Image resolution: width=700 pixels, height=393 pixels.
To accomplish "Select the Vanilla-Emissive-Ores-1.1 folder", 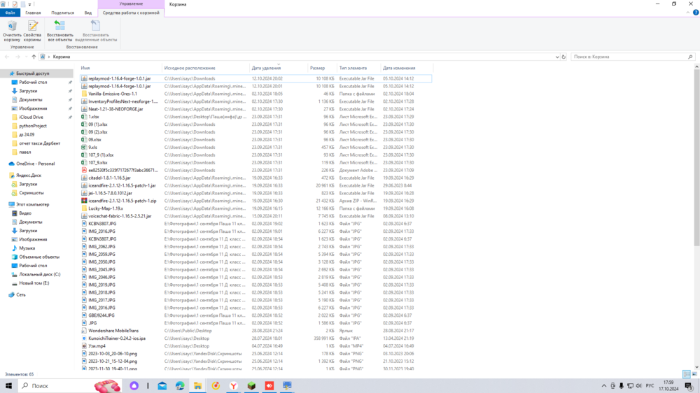I will 113,94.
